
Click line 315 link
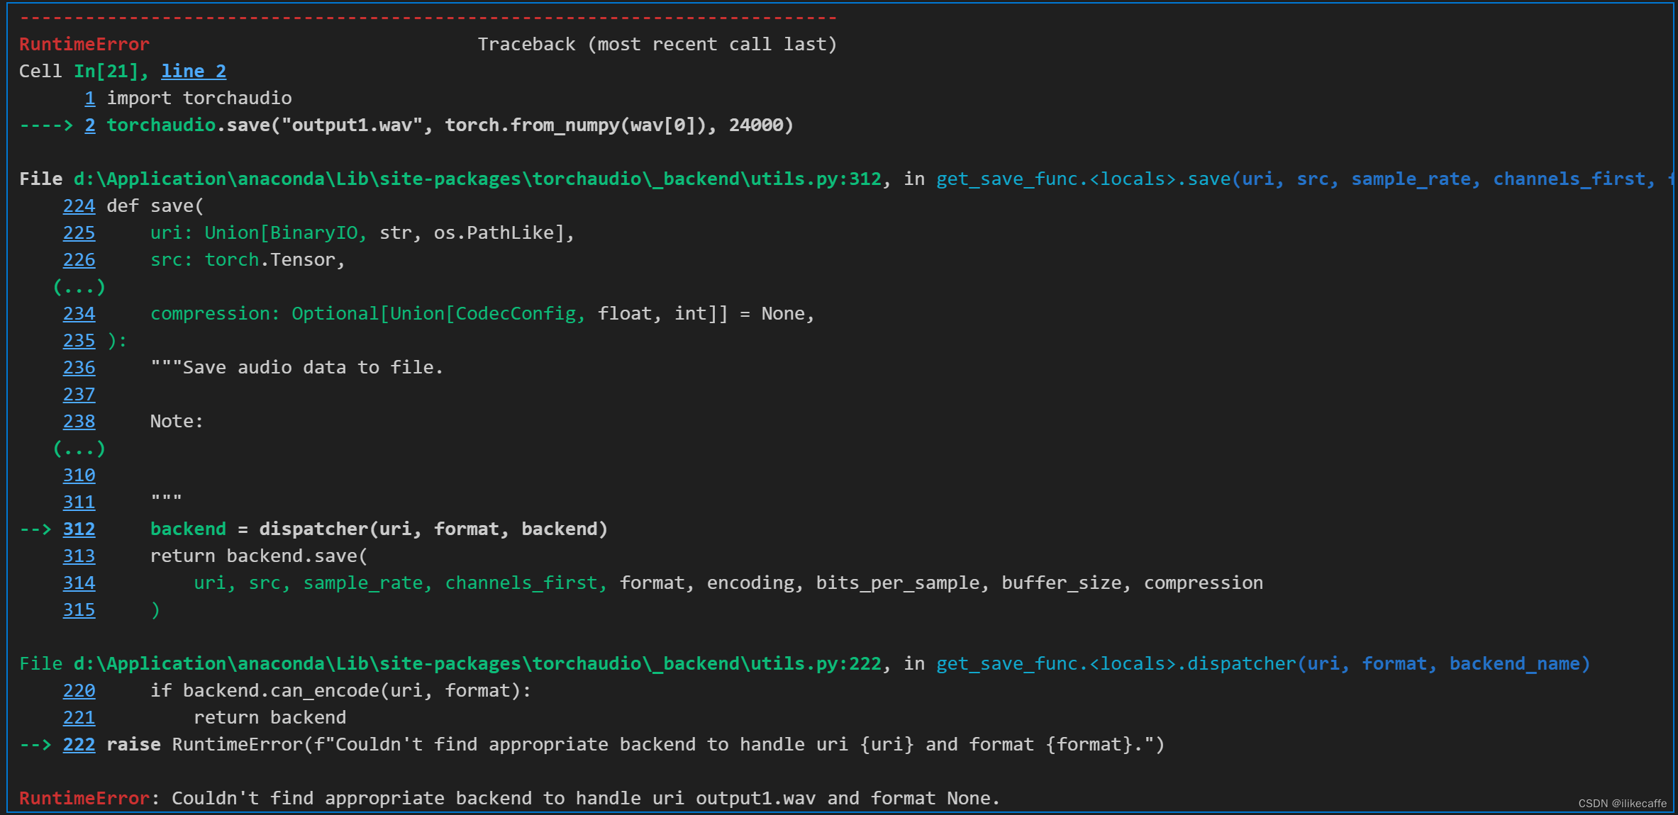pyautogui.click(x=79, y=610)
